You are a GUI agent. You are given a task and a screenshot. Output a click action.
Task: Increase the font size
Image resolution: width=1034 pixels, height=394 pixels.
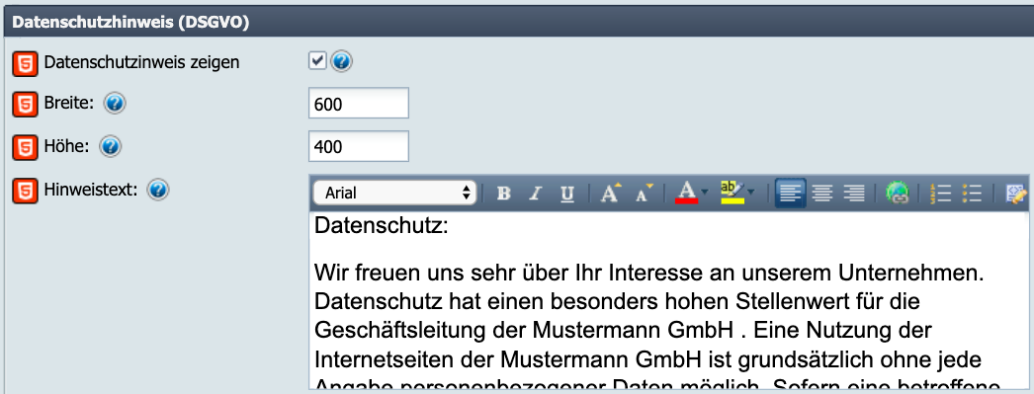(x=612, y=194)
